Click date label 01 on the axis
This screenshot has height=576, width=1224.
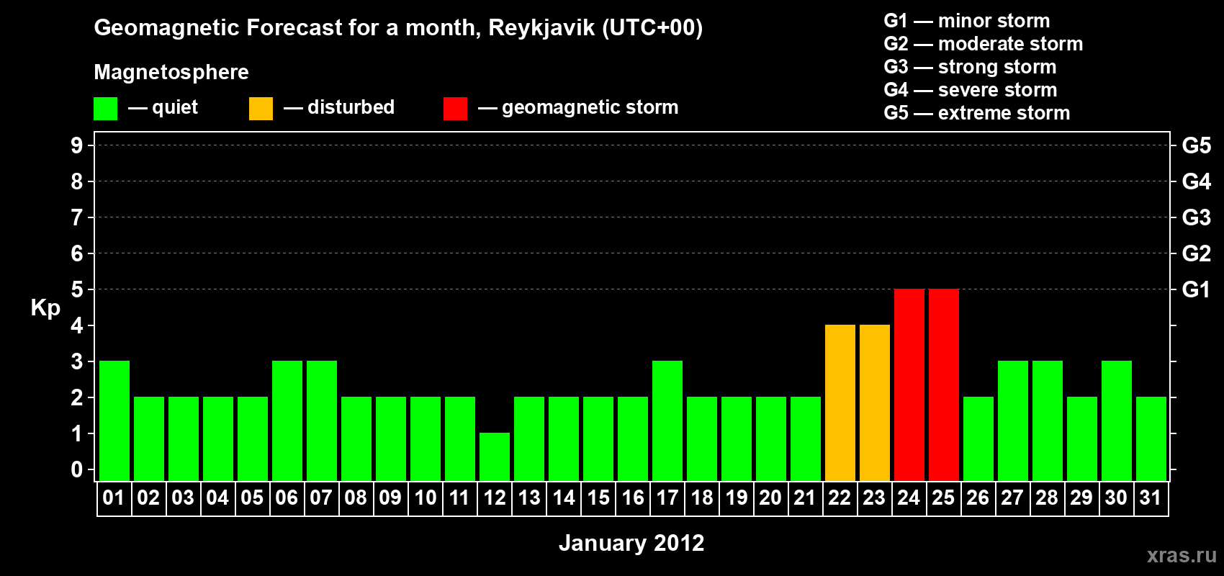pos(114,498)
